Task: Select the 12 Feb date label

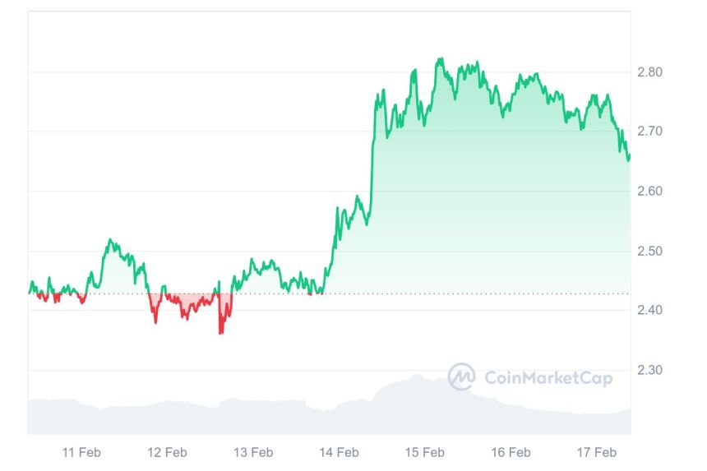Action: [x=167, y=452]
